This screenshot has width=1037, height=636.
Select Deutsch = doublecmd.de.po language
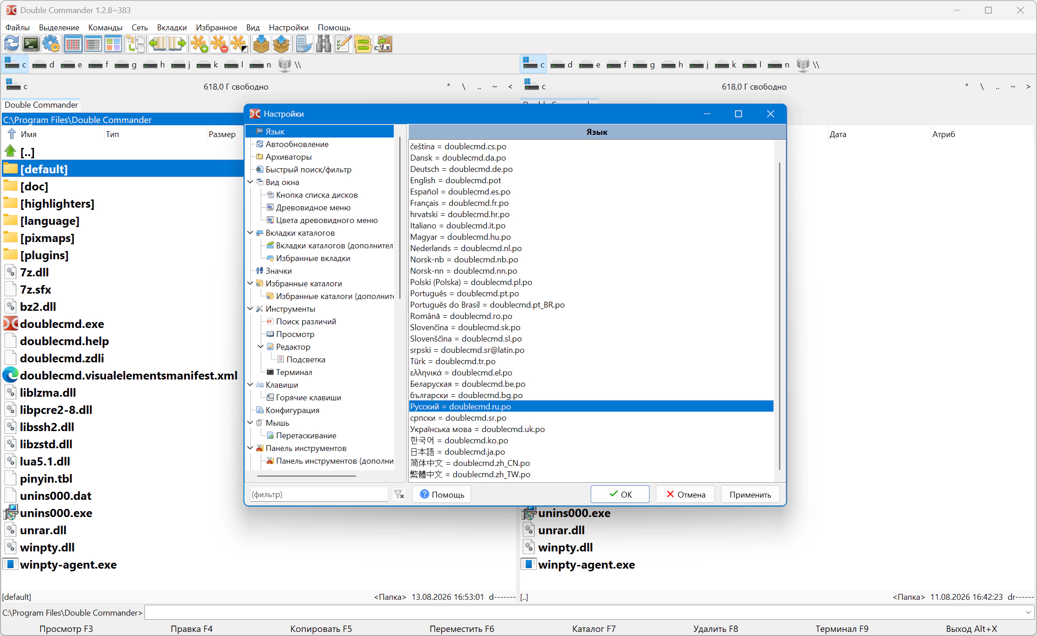click(x=461, y=169)
